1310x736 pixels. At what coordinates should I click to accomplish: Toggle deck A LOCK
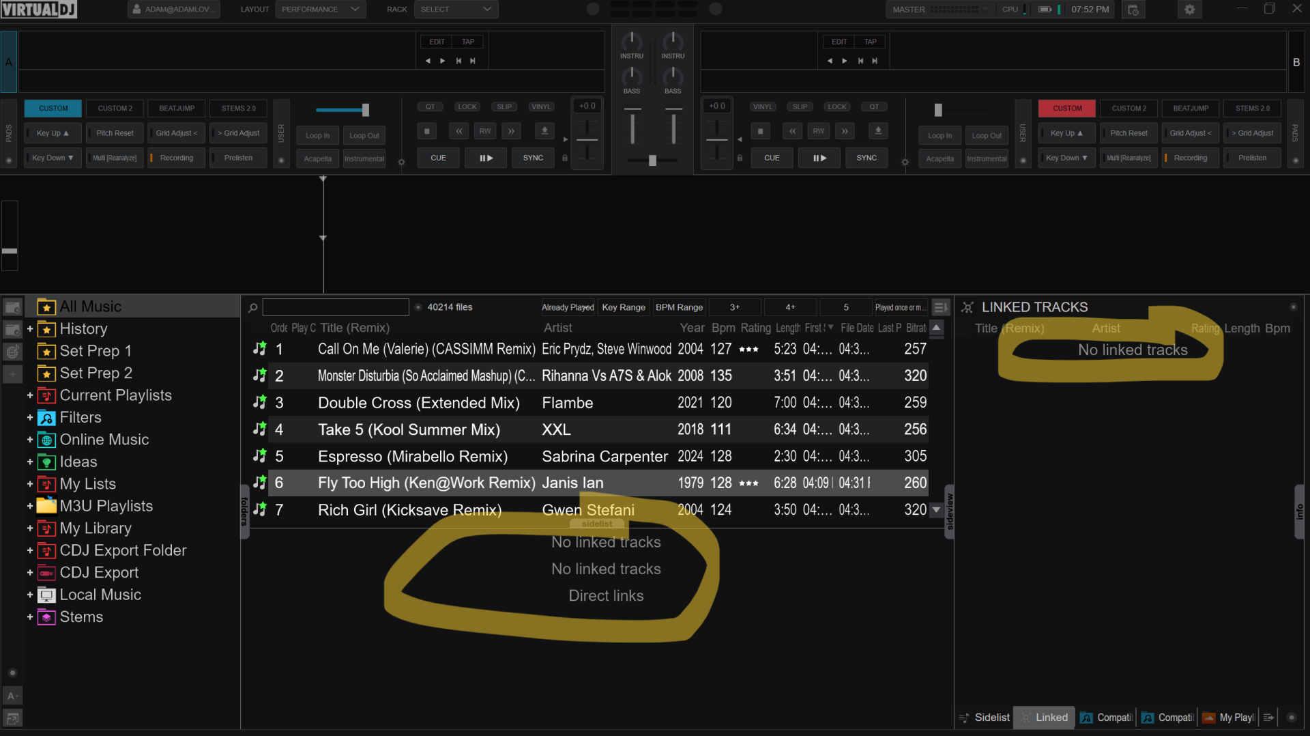(x=467, y=107)
